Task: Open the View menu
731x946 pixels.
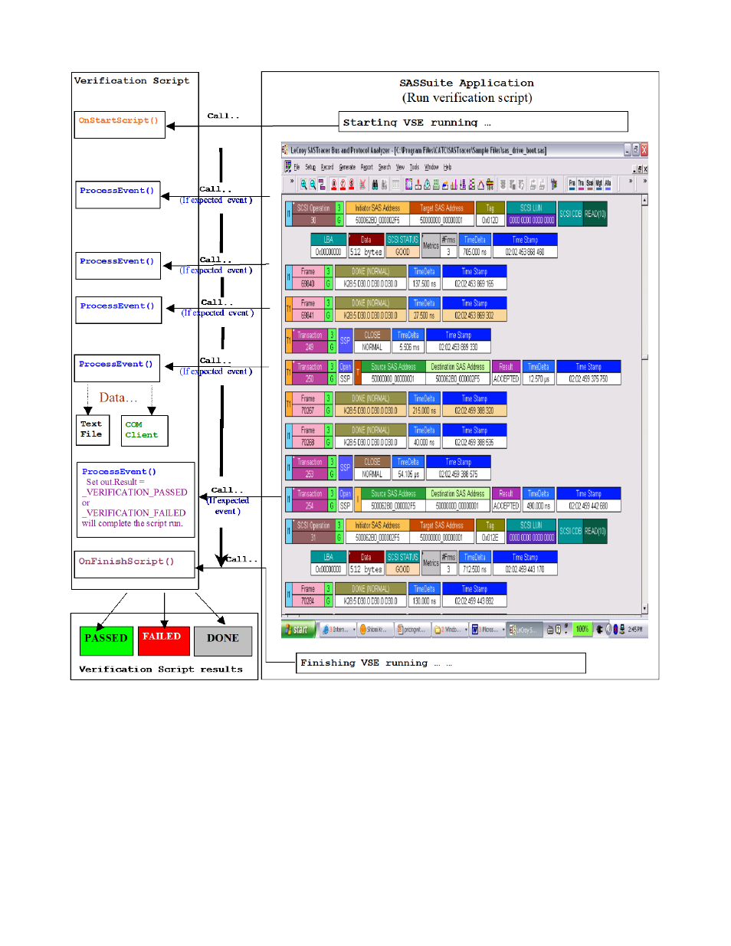Action: pyautogui.click(x=400, y=167)
